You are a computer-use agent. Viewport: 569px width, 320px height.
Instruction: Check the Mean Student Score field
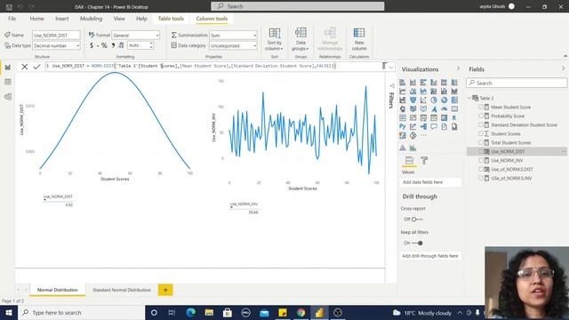[481, 107]
